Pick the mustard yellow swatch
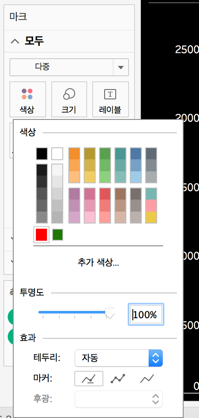Viewport: 199px width, 418px height. click(x=151, y=217)
